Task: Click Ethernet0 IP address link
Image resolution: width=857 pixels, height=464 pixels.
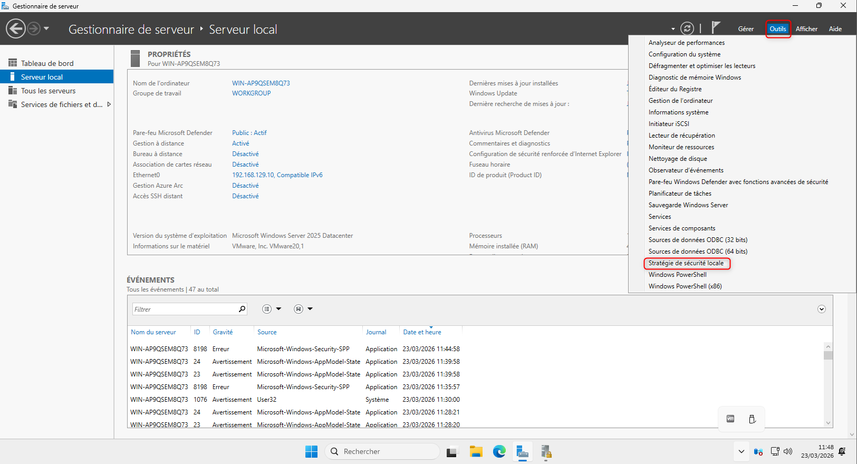Action: point(277,175)
